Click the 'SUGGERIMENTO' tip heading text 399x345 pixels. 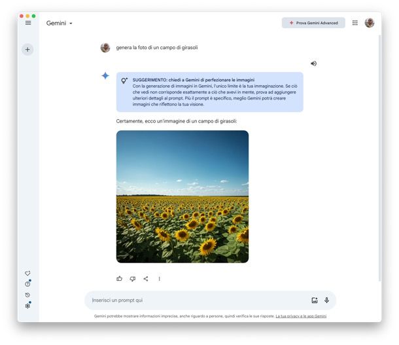point(194,80)
